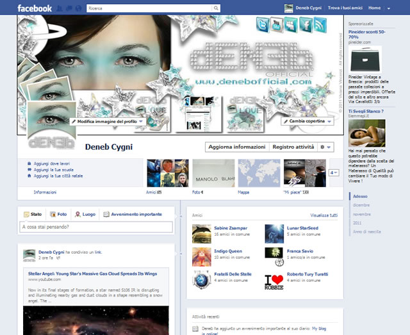Image resolution: width=410 pixels, height=335 pixels.
Task: Select the Foto composer tab
Action: point(58,214)
